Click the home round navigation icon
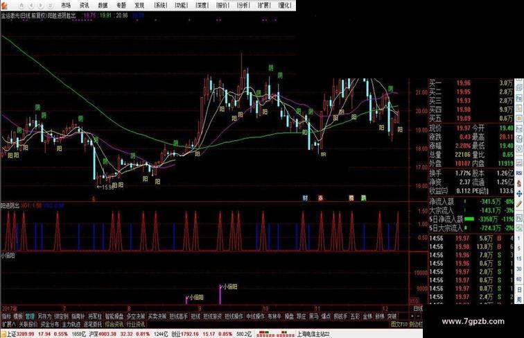Screen dimensions: 524x338 tap(21, 6)
